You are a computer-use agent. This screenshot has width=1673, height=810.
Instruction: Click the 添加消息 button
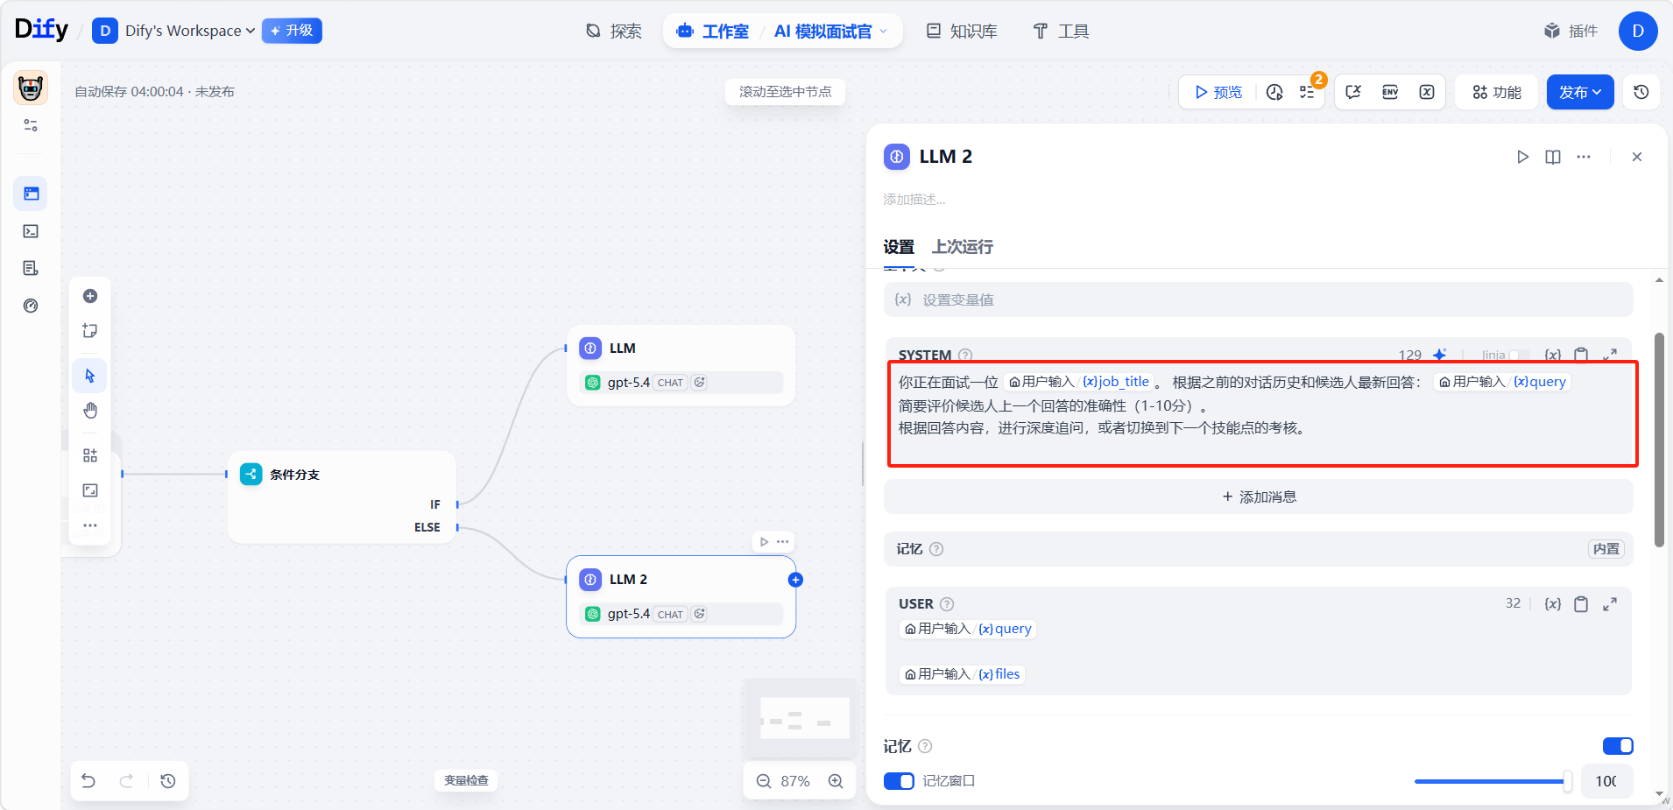(1258, 497)
